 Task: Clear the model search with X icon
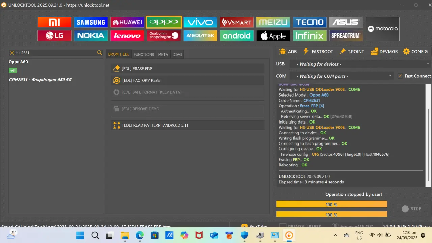pyautogui.click(x=12, y=53)
